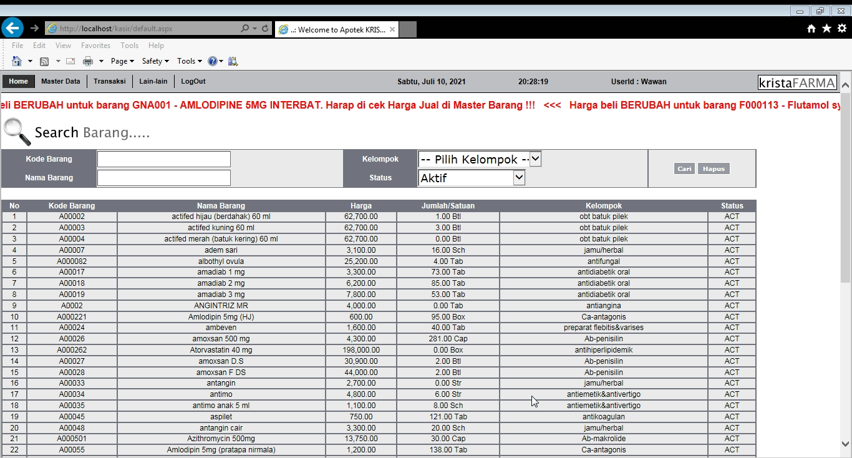Open the Tools menu in the menu bar
This screenshot has height=458, width=852.
tap(129, 46)
